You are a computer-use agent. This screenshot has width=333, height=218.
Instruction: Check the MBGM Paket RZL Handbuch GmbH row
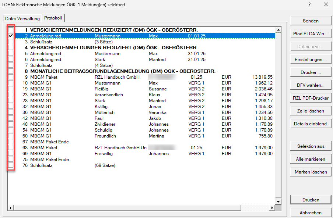pos(11,77)
